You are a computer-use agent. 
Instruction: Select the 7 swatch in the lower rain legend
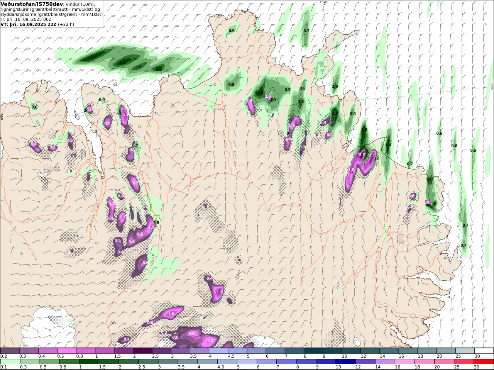(x=286, y=362)
